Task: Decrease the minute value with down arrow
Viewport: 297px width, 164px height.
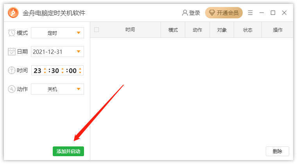Action: click(63, 72)
